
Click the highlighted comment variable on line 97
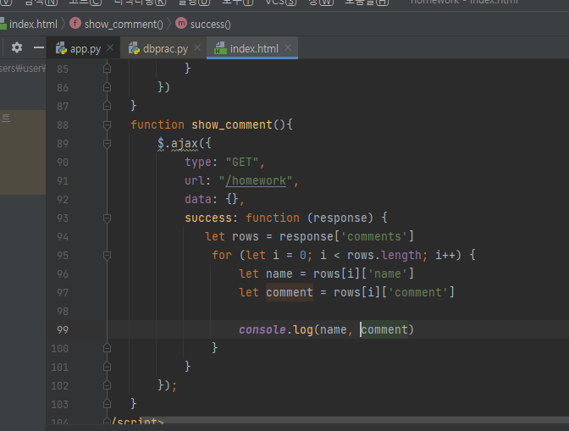click(290, 292)
